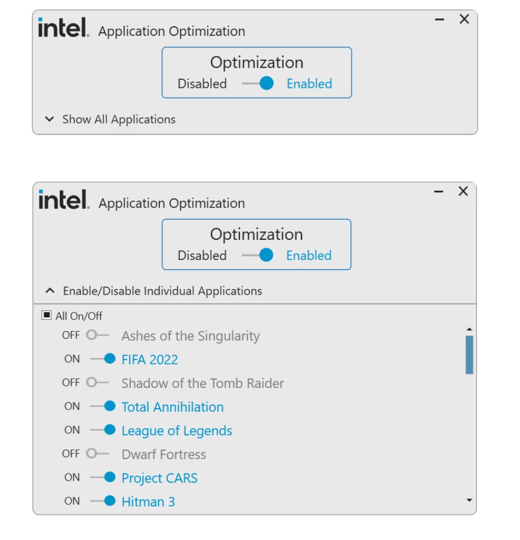
Task: Turn on Ashes of the Singularity toggle
Action: tap(97, 335)
